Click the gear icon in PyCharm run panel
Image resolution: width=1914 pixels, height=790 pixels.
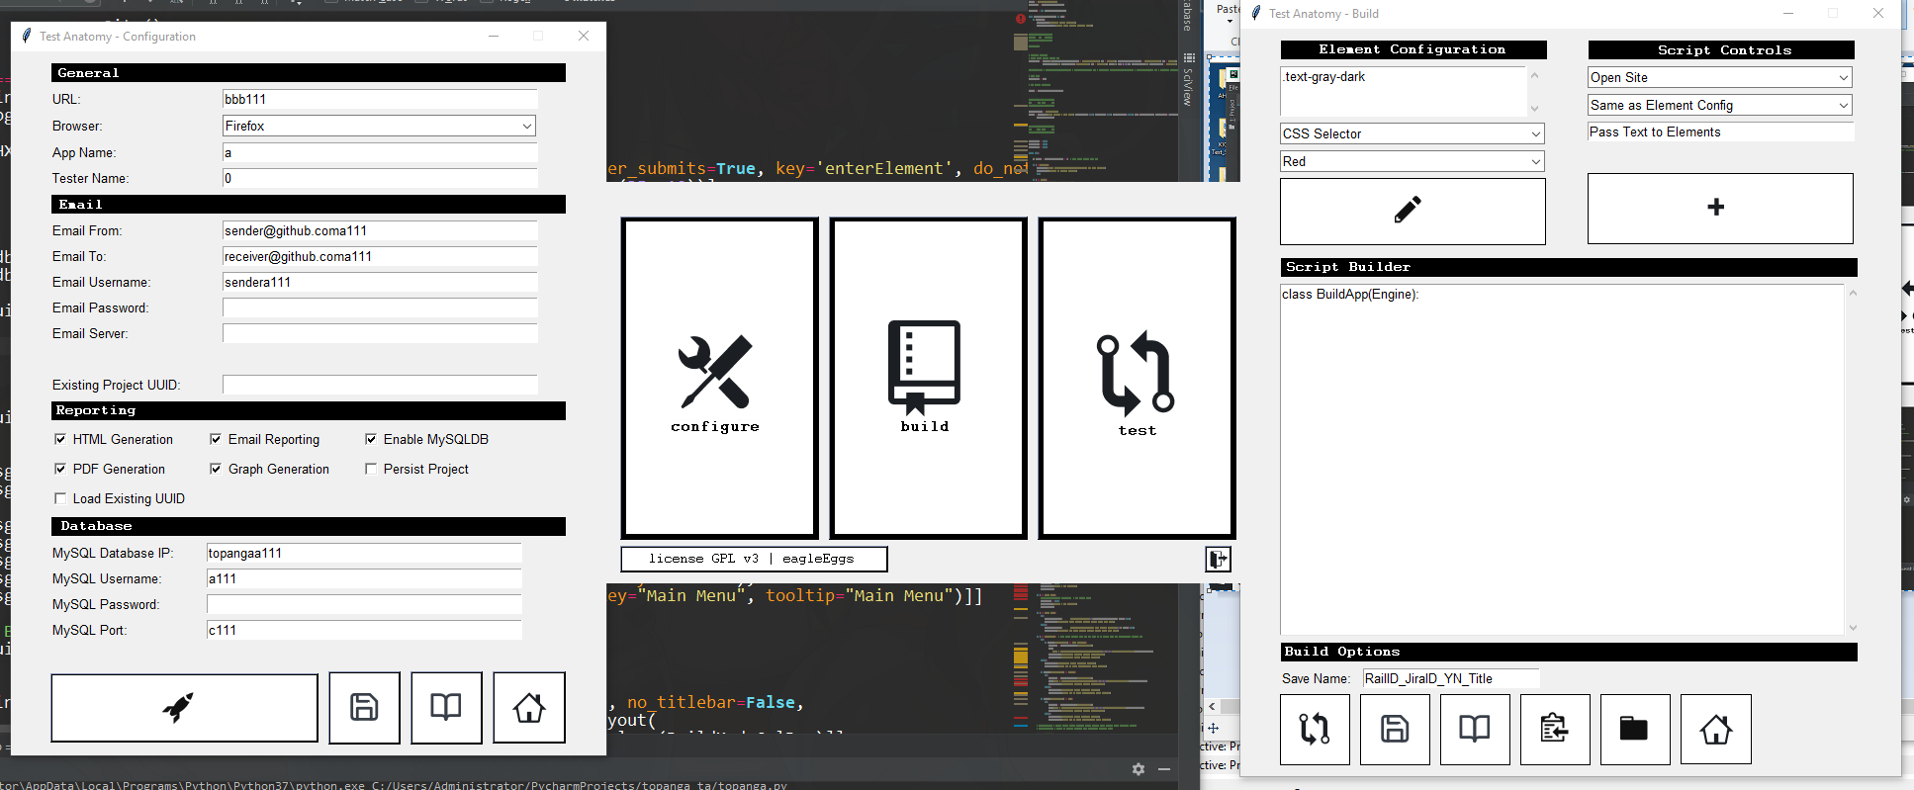pyautogui.click(x=1139, y=769)
